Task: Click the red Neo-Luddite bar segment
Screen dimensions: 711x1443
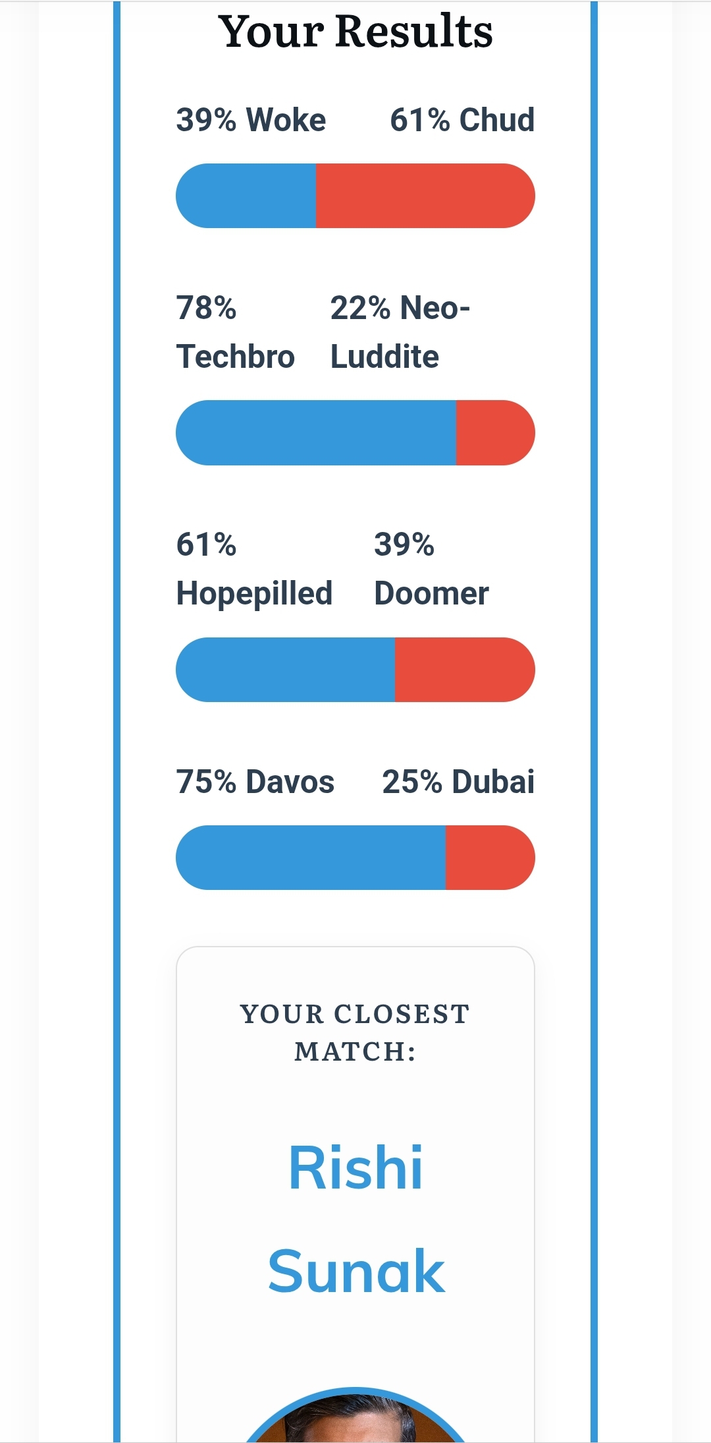Action: (496, 432)
